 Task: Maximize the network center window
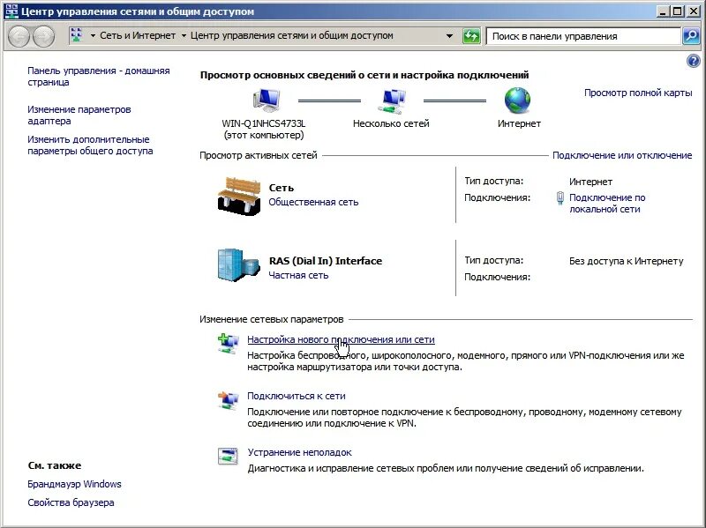677,11
